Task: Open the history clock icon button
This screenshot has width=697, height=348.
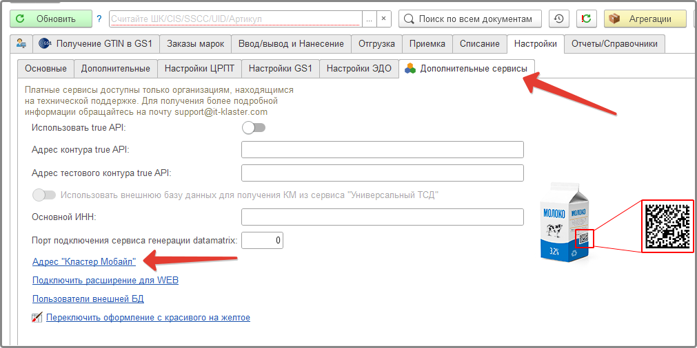Action: (x=558, y=19)
